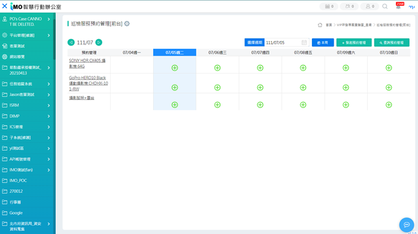
Task: Open the 270012 sidebar item
Action: 26,191
